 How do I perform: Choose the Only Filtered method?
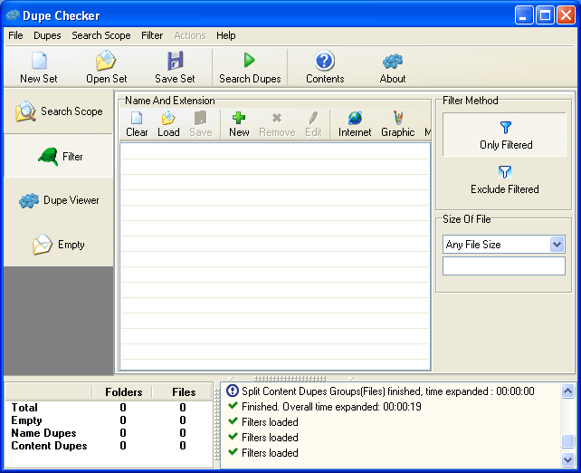504,135
